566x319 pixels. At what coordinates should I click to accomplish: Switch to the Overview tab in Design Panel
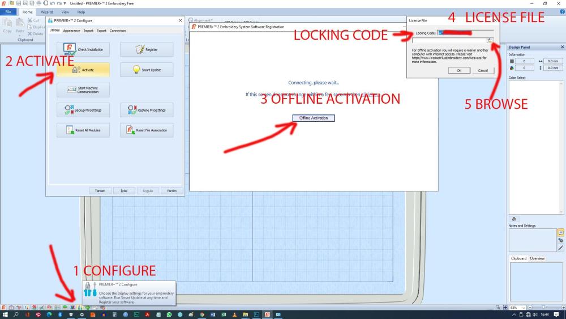(x=537, y=258)
